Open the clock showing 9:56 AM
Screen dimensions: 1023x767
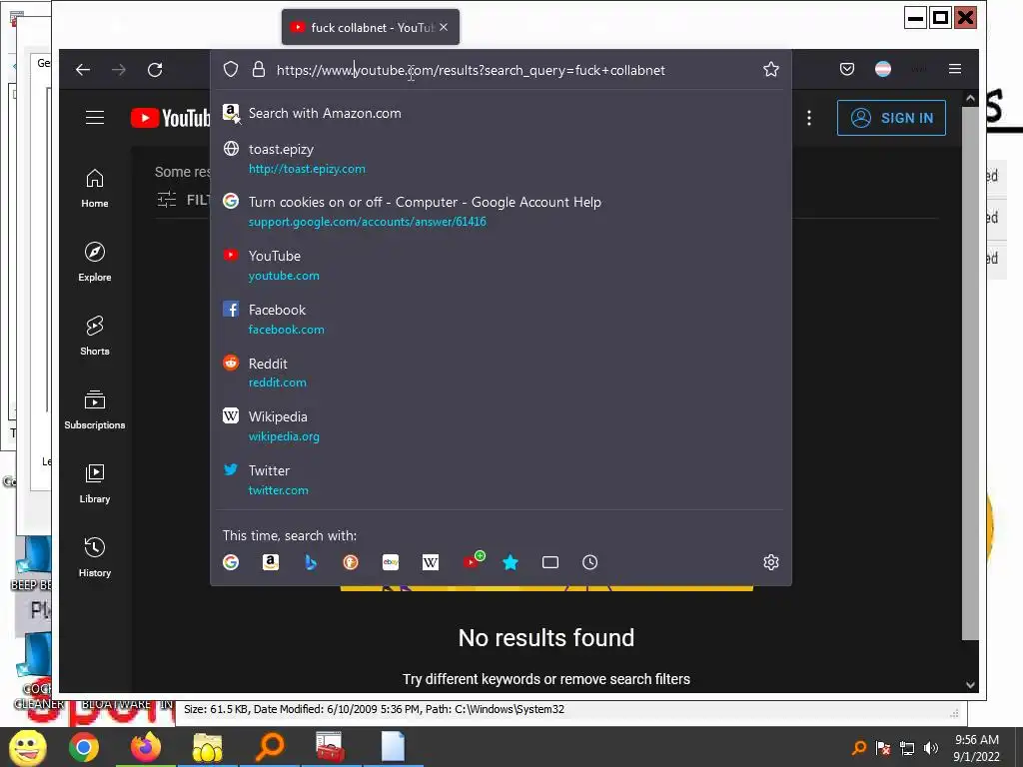coord(977,748)
